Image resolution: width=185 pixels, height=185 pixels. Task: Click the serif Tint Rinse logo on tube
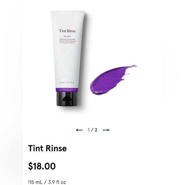coord(67,31)
